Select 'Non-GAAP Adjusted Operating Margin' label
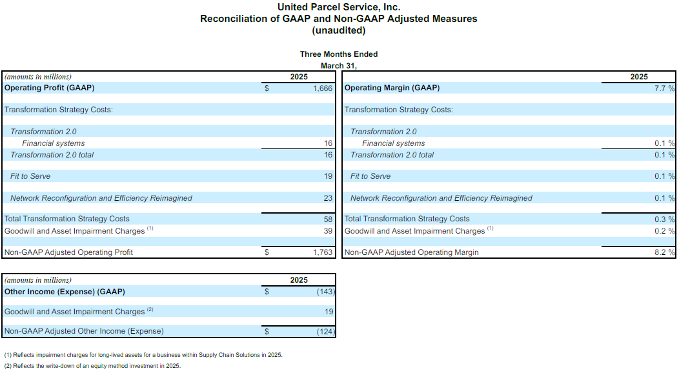Screen dimensions: 679x373 pyautogui.click(x=412, y=252)
